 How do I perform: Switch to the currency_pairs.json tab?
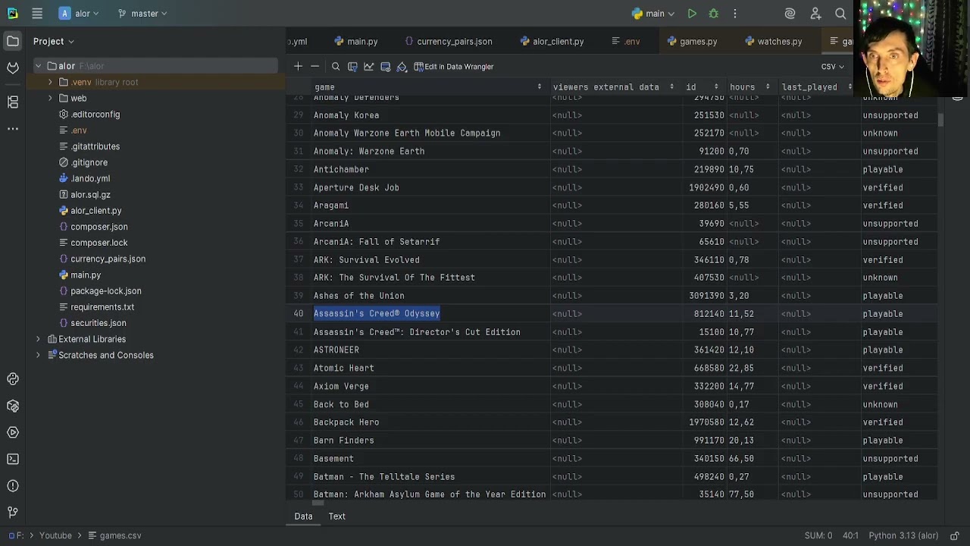click(x=448, y=42)
